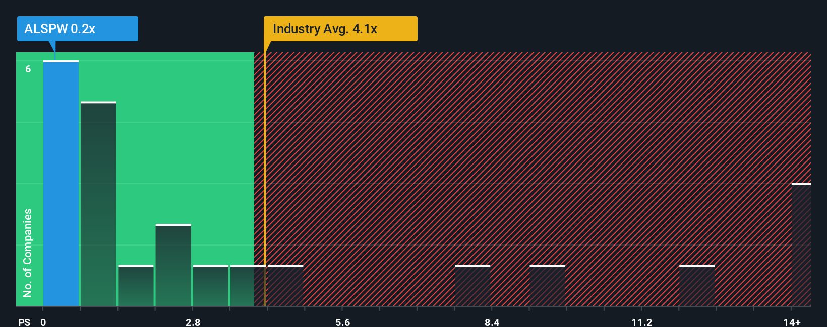Click the bar right of 11.2 tick
This screenshot has height=327, width=827.
click(x=697, y=286)
